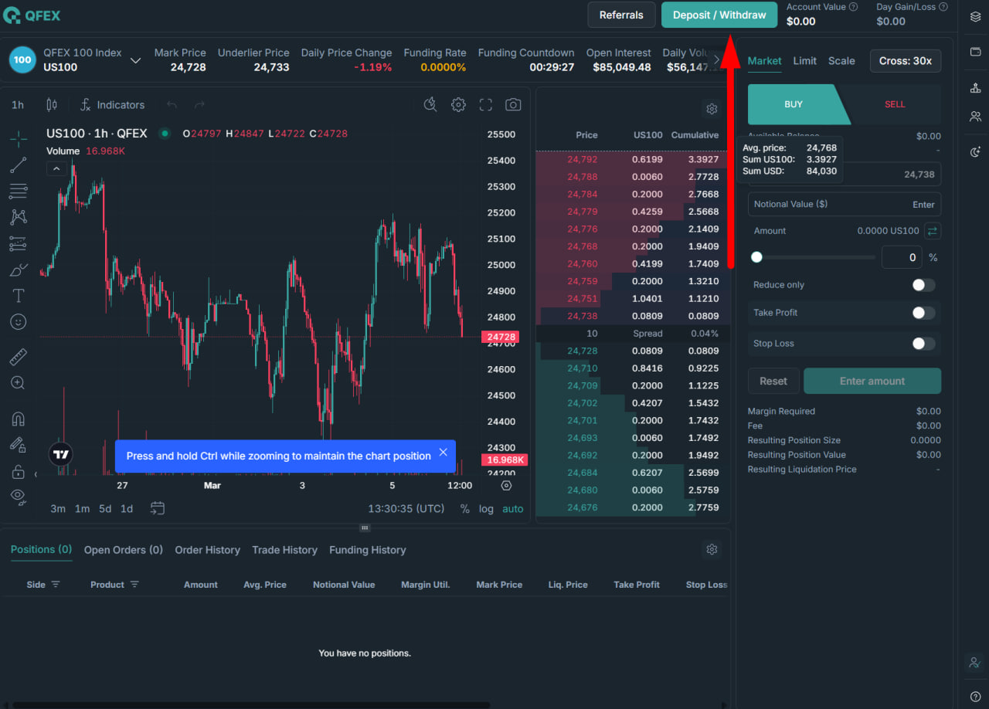Image resolution: width=989 pixels, height=709 pixels.
Task: Click the Reset button
Action: point(773,381)
